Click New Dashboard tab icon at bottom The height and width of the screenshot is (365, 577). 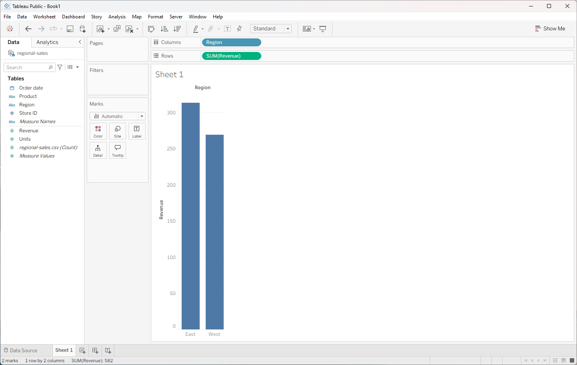[95, 351]
